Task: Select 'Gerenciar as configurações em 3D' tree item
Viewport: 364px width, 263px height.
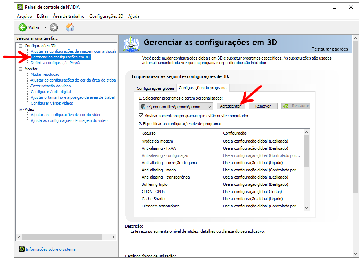Action: pos(61,57)
